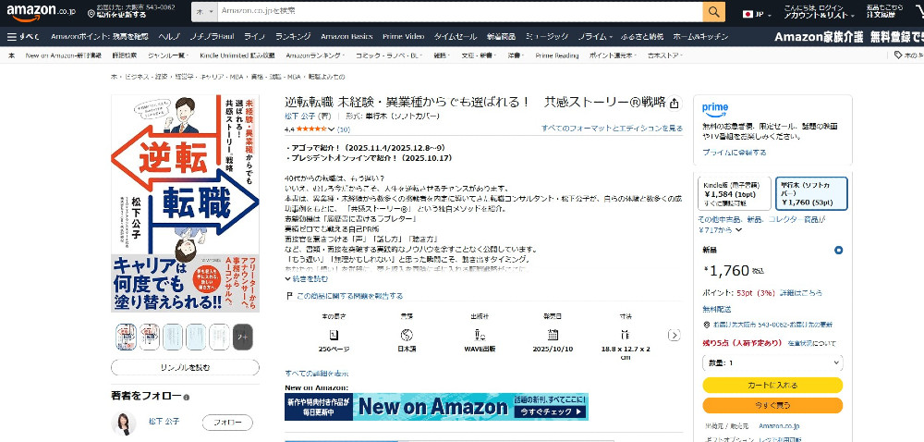The height and width of the screenshot is (442, 924).
Task: Click the prime logo in offer box
Action: pos(715,110)
